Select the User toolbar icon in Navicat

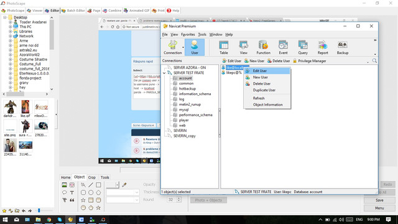(195, 47)
